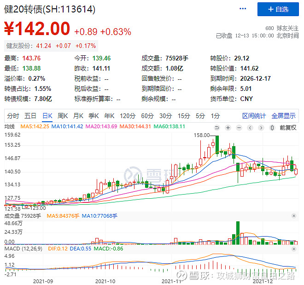Screen dimensions: 304x285
Task: Open the 前复权 adjustment dropdown
Action: point(288,128)
